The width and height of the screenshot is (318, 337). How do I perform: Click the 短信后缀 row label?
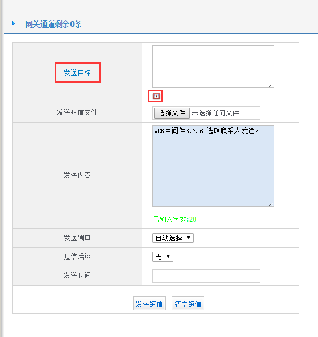(77, 257)
